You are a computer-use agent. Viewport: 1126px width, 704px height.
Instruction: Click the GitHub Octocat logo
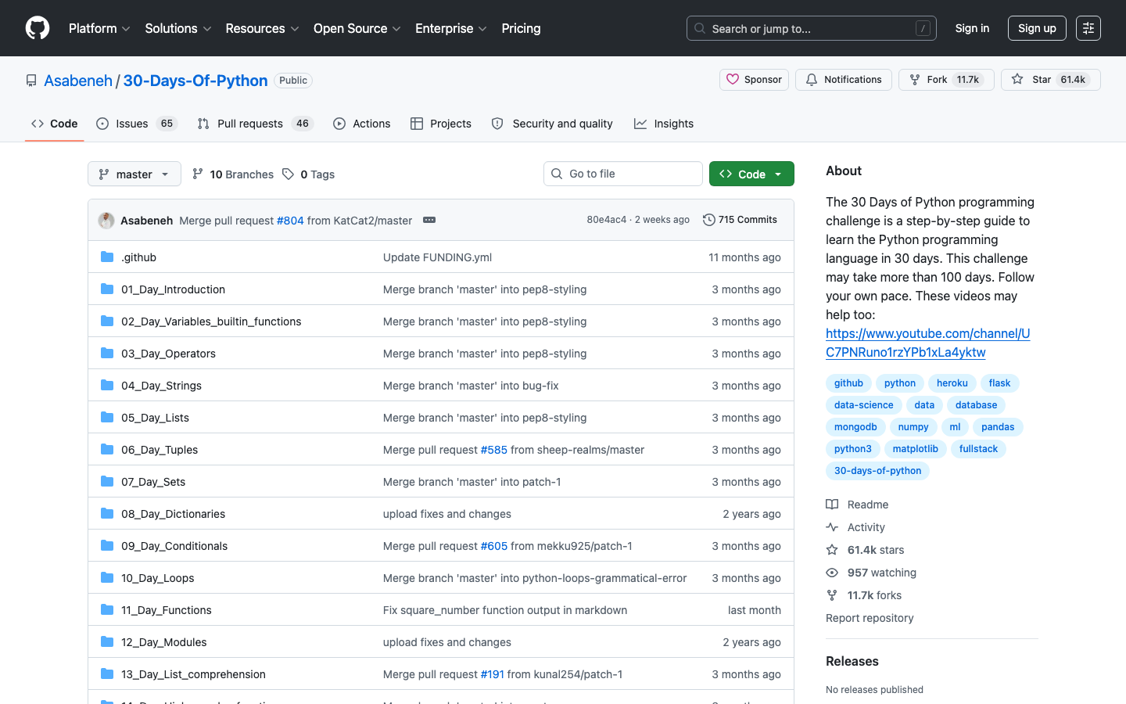point(37,28)
